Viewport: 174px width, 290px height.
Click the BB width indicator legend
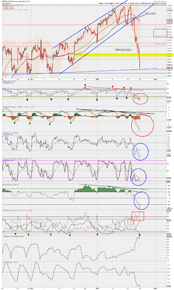coord(13,237)
